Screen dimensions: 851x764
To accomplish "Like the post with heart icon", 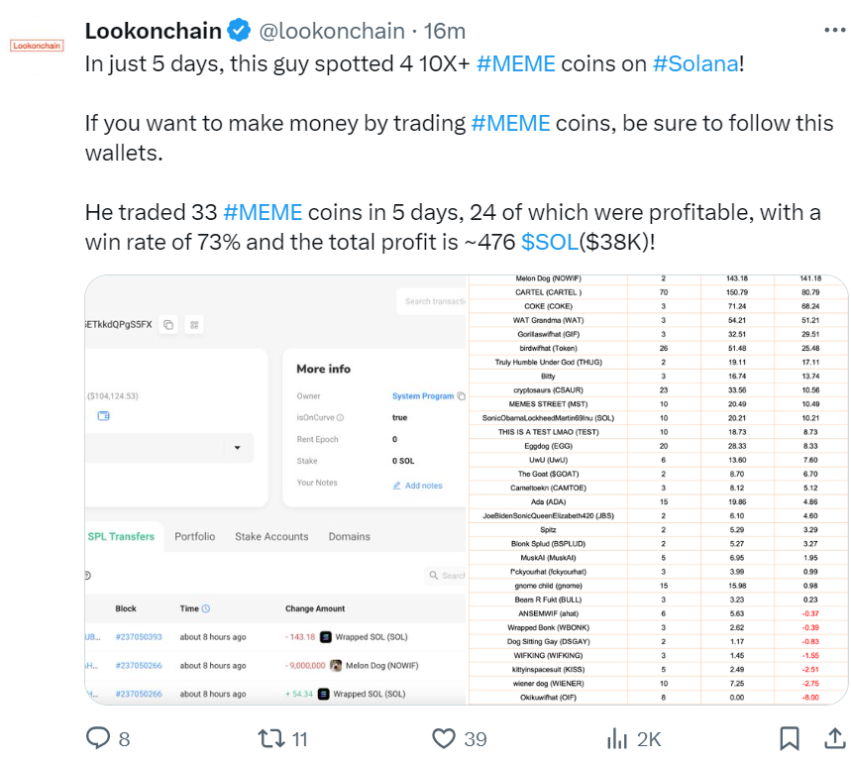I will click(x=445, y=738).
